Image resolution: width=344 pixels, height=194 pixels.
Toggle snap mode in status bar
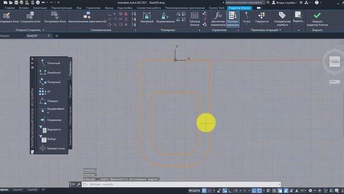[x=210, y=190]
